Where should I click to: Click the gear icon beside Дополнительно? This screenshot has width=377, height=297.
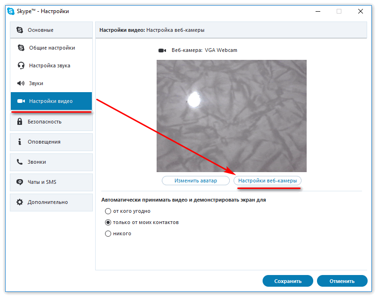click(20, 202)
